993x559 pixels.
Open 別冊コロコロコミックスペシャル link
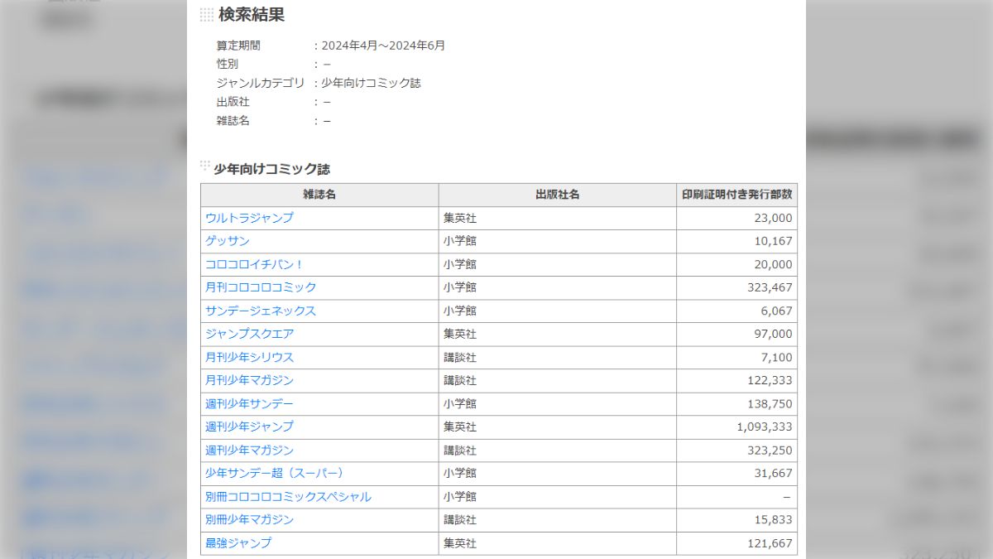[x=288, y=497]
